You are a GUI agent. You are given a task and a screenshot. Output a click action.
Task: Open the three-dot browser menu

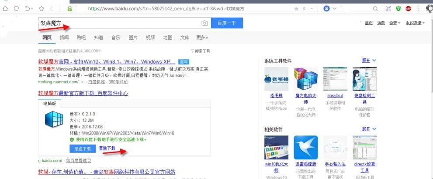(x=420, y=9)
